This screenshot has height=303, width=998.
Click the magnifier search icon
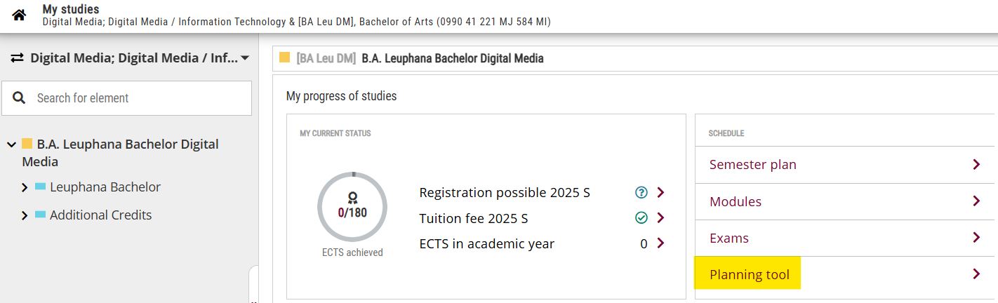click(x=20, y=97)
